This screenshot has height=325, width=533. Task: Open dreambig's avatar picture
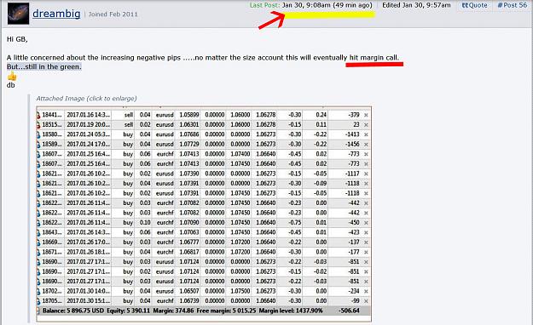click(x=18, y=14)
